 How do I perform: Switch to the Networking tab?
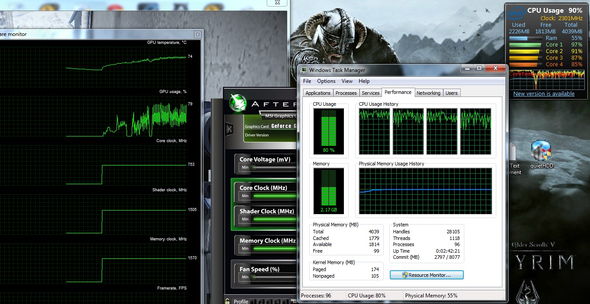point(428,93)
